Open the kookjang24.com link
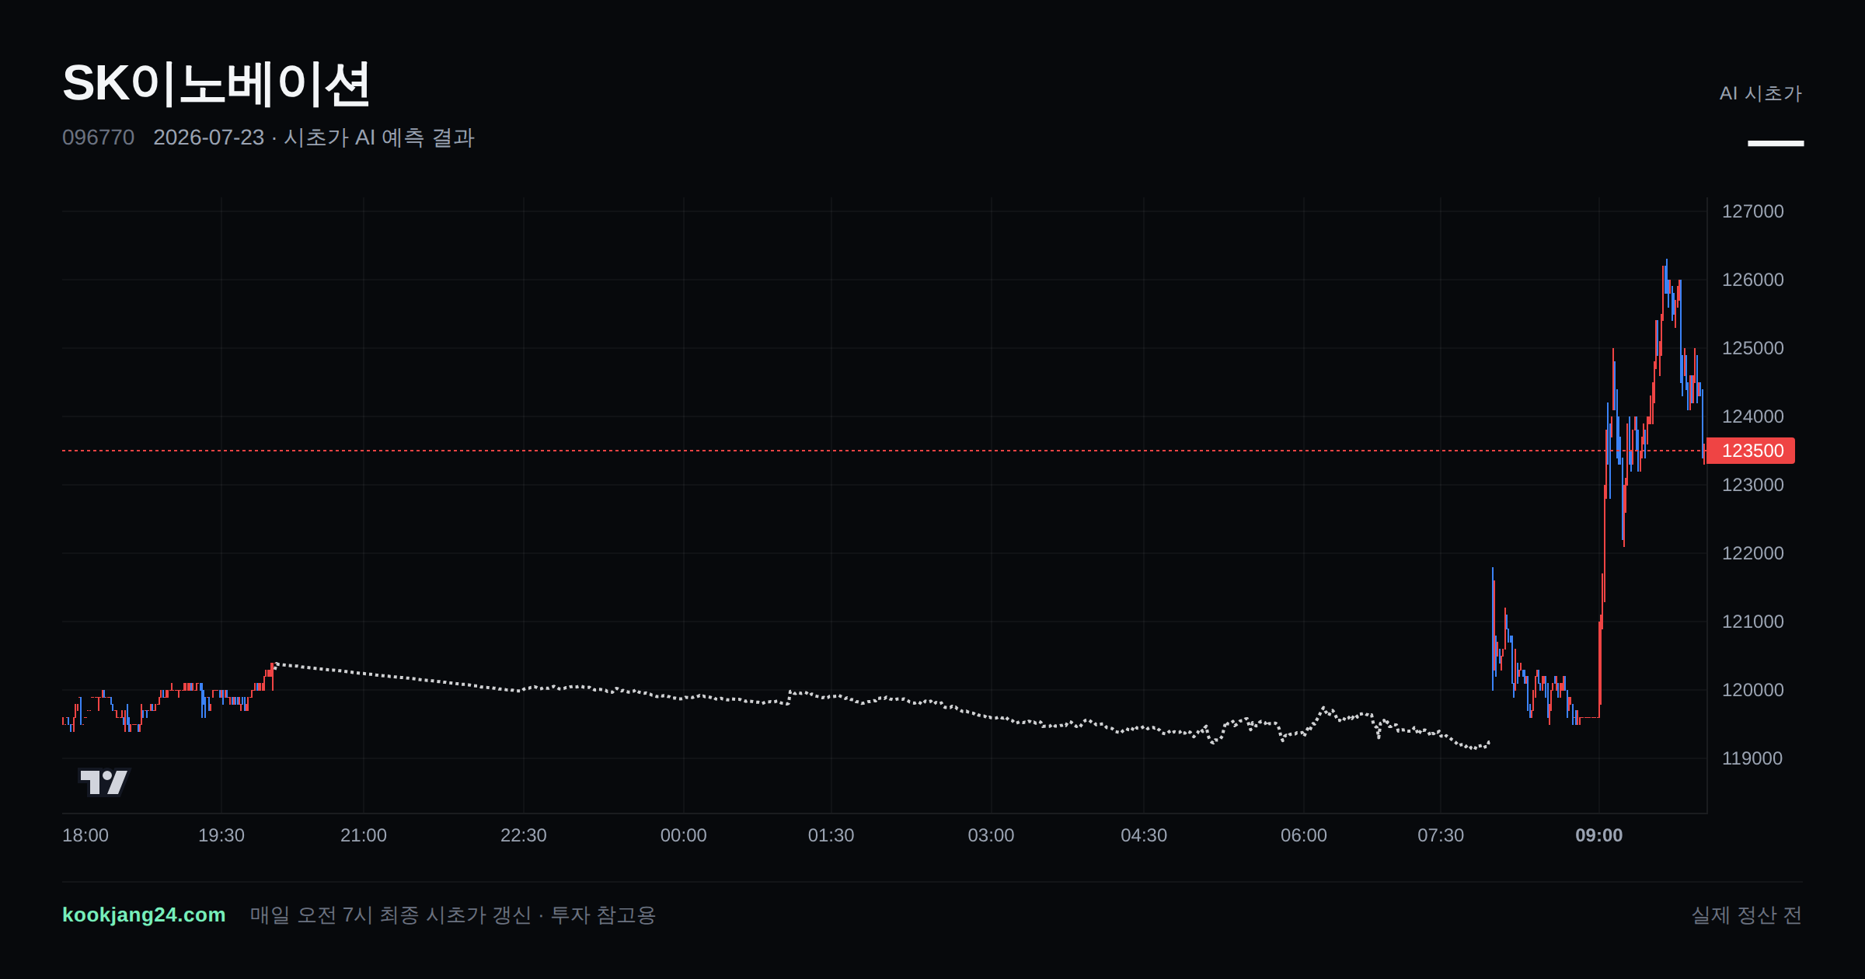 [x=144, y=915]
